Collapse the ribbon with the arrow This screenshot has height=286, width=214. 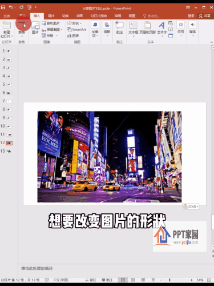pos(212,42)
